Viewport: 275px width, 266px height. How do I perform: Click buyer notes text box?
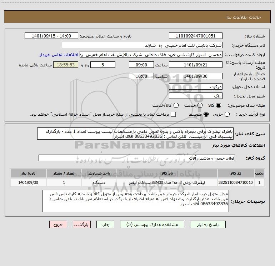(x=135, y=201)
